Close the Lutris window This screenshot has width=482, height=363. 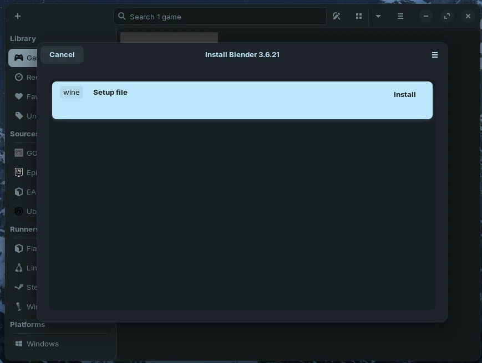click(x=468, y=16)
